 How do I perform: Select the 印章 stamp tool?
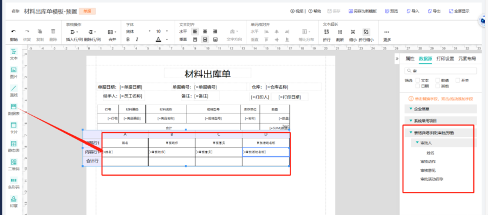coord(14,201)
